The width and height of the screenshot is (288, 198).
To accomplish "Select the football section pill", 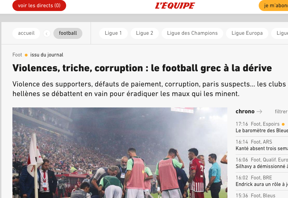I will (x=68, y=33).
